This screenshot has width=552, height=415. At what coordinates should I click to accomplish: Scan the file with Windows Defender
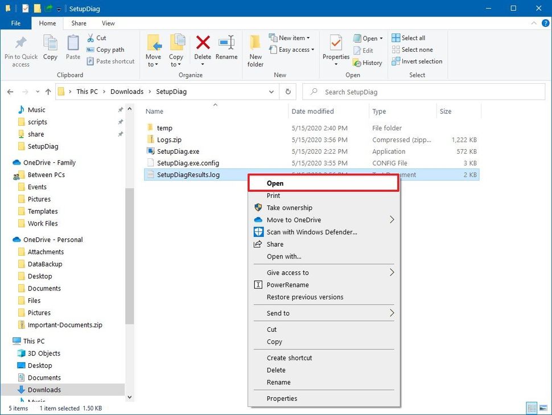[312, 232]
